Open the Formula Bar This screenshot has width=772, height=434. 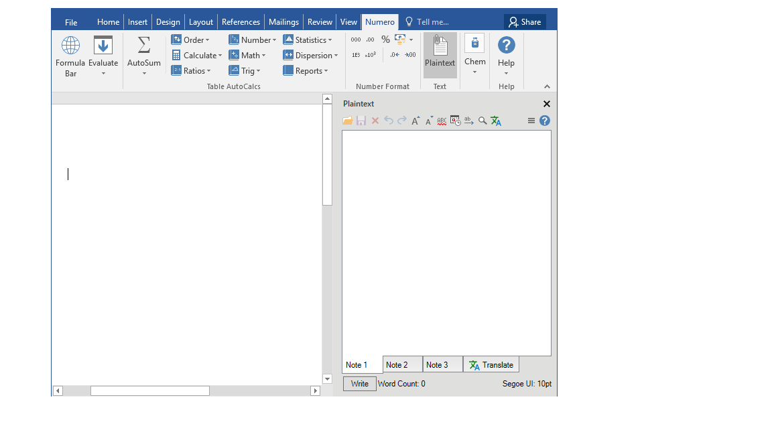click(x=70, y=56)
